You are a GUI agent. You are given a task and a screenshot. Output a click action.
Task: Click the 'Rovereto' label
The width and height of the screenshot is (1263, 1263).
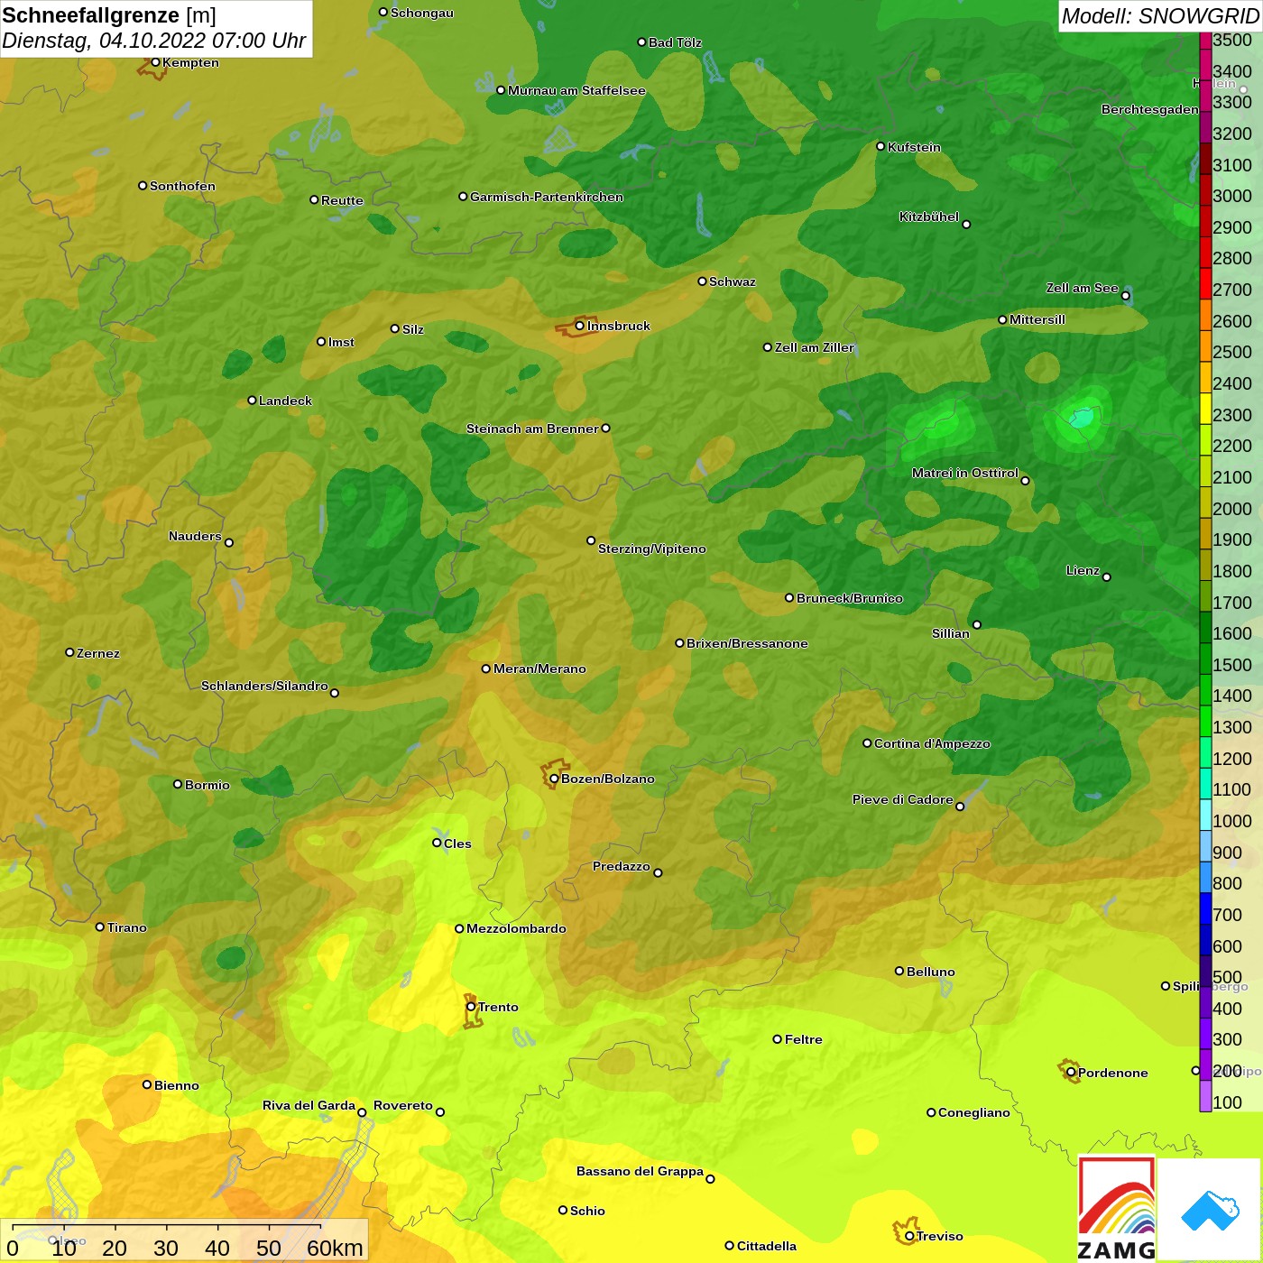403,1105
